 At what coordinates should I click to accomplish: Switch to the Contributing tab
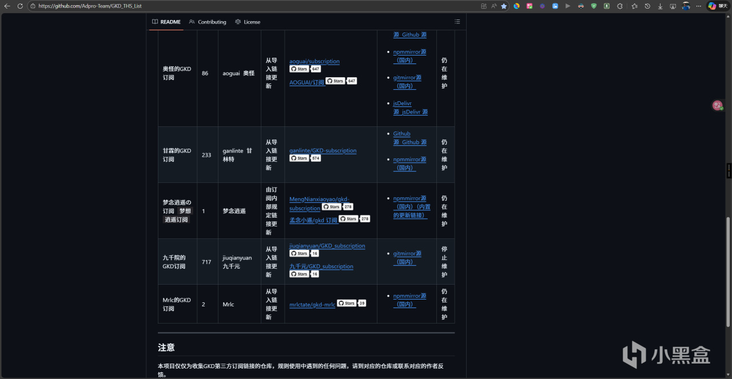[208, 22]
